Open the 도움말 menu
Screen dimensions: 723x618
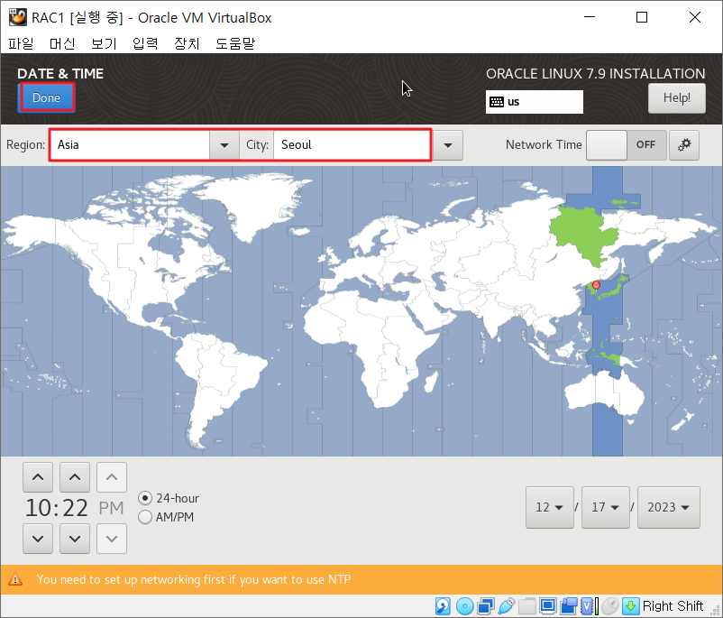[x=235, y=43]
